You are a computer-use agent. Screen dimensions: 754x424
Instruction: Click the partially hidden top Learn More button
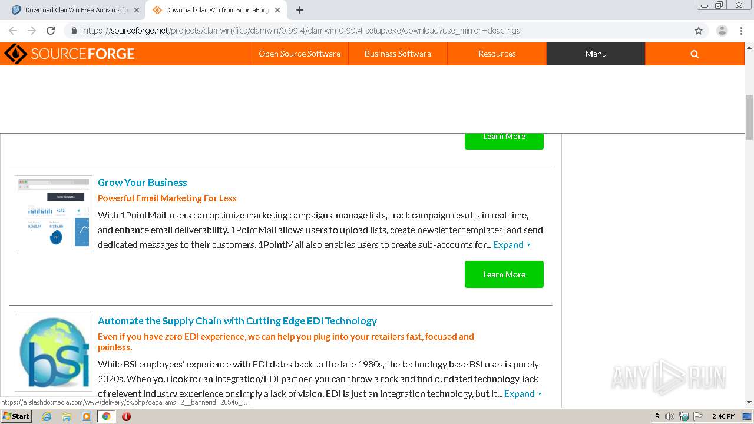(504, 141)
